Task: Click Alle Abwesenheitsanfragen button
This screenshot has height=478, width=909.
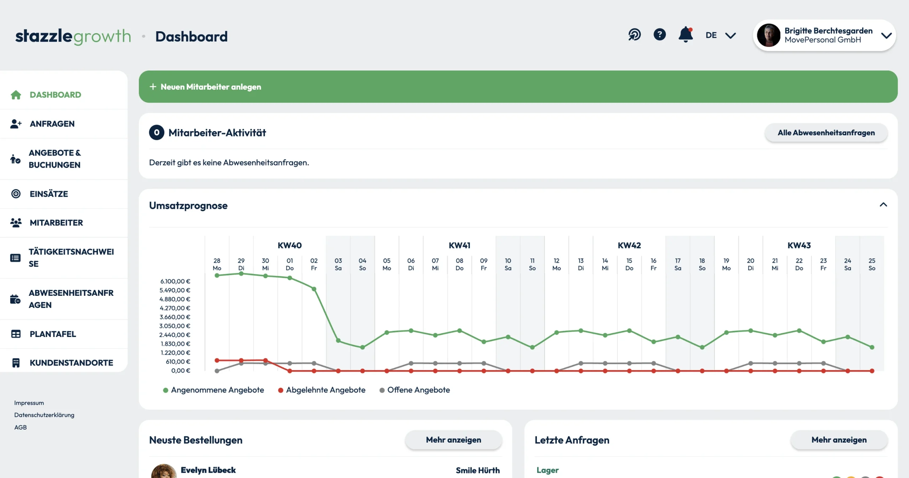Action: pyautogui.click(x=826, y=132)
